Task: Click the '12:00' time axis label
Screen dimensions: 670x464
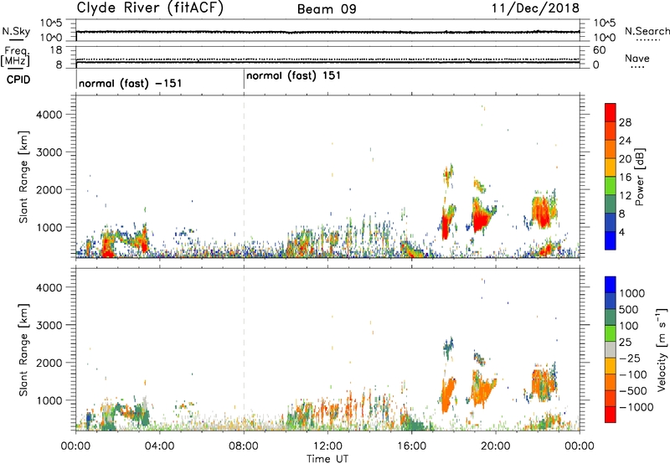Action: [327, 446]
